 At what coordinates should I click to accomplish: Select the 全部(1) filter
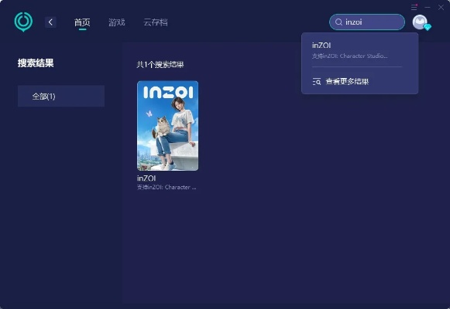click(61, 96)
